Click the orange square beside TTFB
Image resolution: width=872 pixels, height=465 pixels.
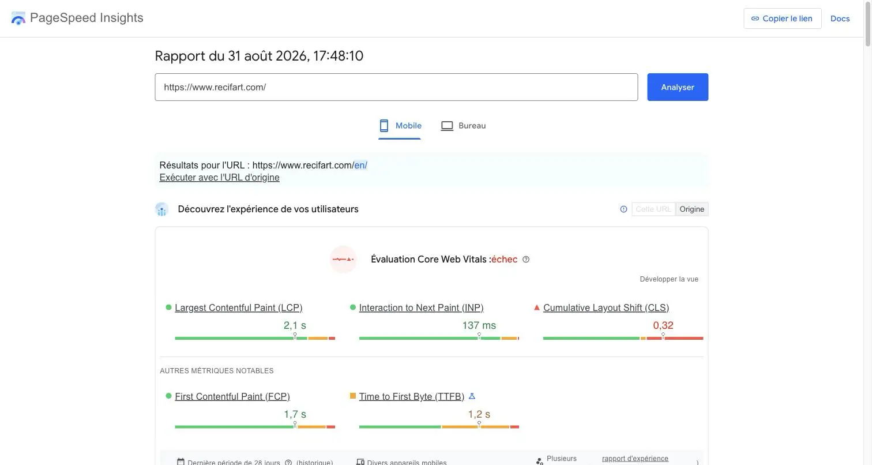pos(352,396)
